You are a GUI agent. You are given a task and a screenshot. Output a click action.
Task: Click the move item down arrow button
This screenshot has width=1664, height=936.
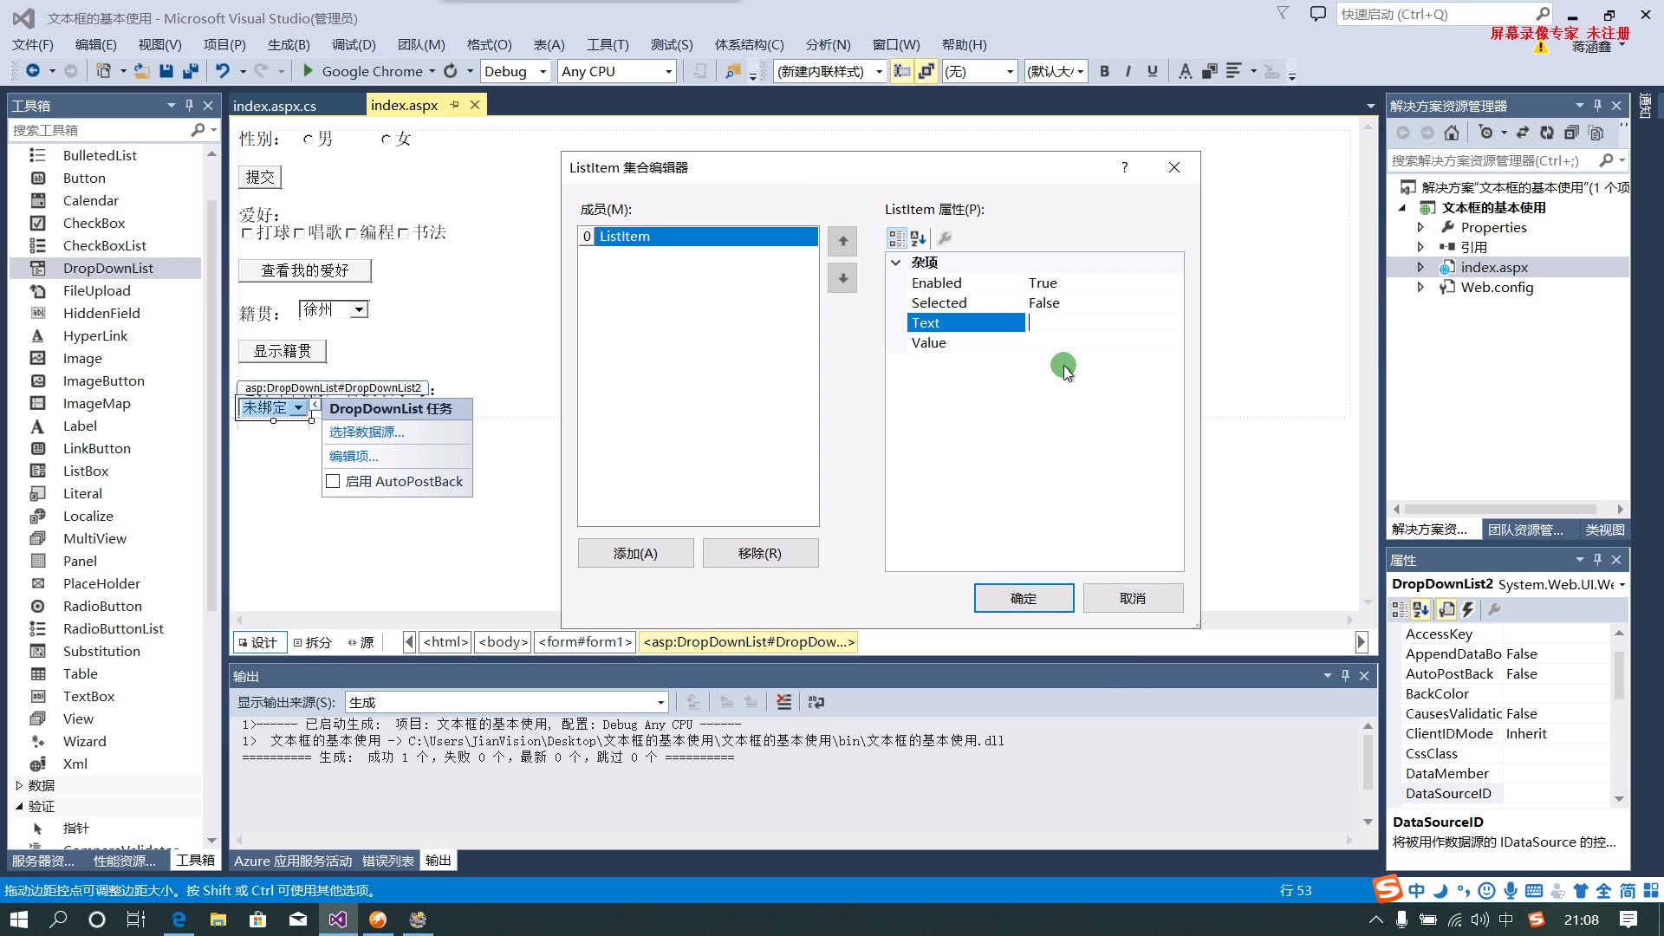tap(842, 279)
